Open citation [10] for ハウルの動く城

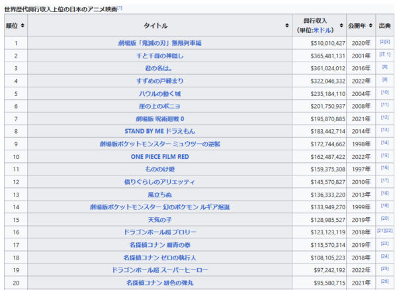[384, 92]
